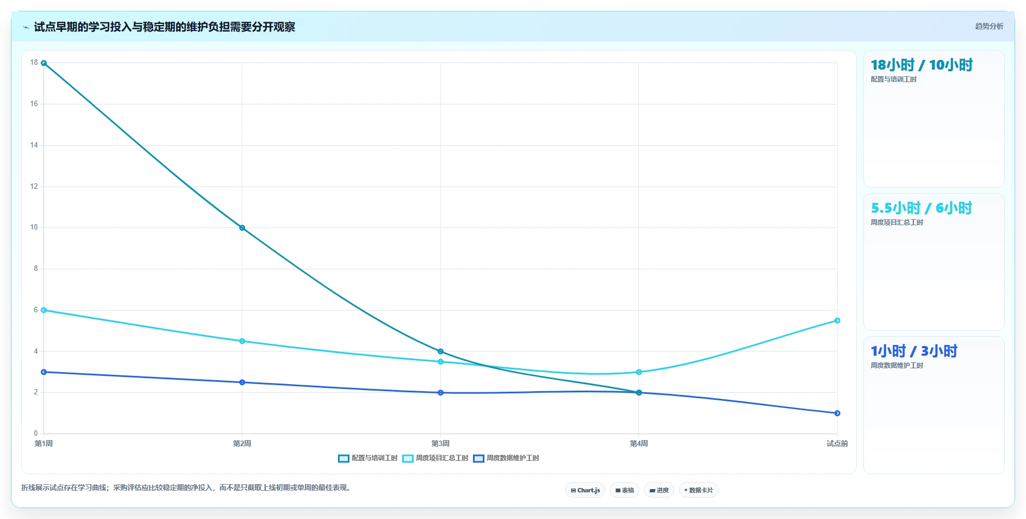Toggle 周度项目汇总工时 legend entry

pyautogui.click(x=435, y=458)
